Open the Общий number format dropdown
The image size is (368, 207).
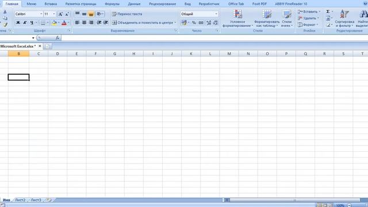click(216, 14)
